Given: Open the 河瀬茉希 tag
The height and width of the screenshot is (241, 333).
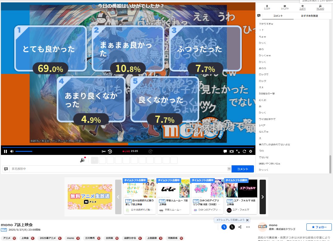Looking at the screenshot, I should (173, 238).
